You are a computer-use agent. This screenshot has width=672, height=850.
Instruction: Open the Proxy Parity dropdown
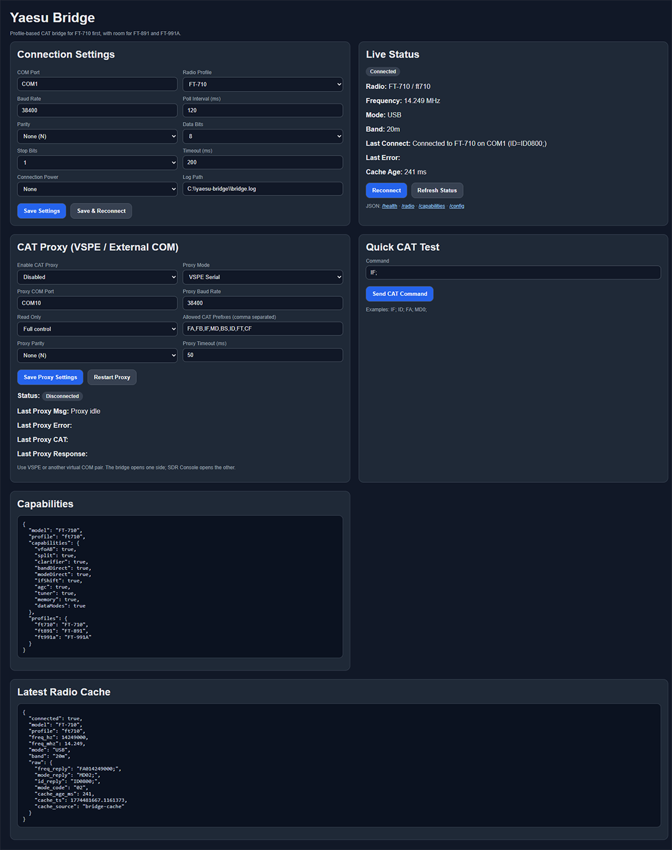point(97,355)
